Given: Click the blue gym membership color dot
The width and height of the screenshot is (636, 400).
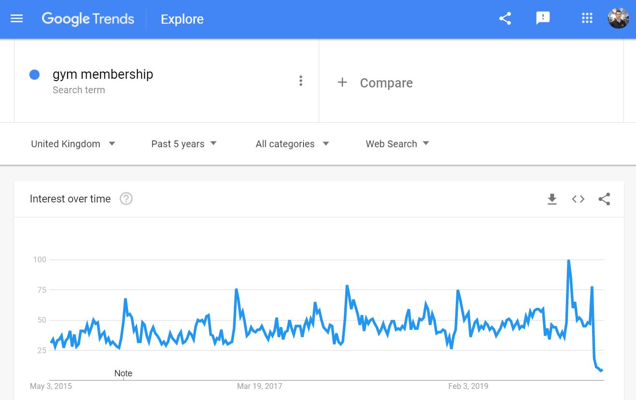Looking at the screenshot, I should pos(34,75).
